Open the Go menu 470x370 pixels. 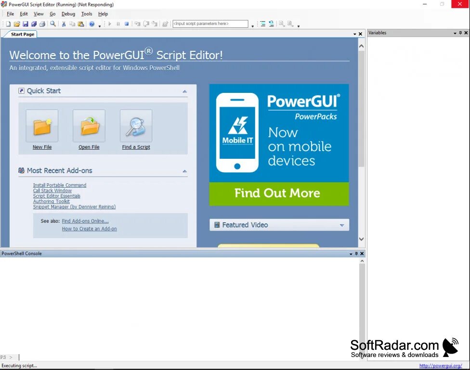click(52, 14)
